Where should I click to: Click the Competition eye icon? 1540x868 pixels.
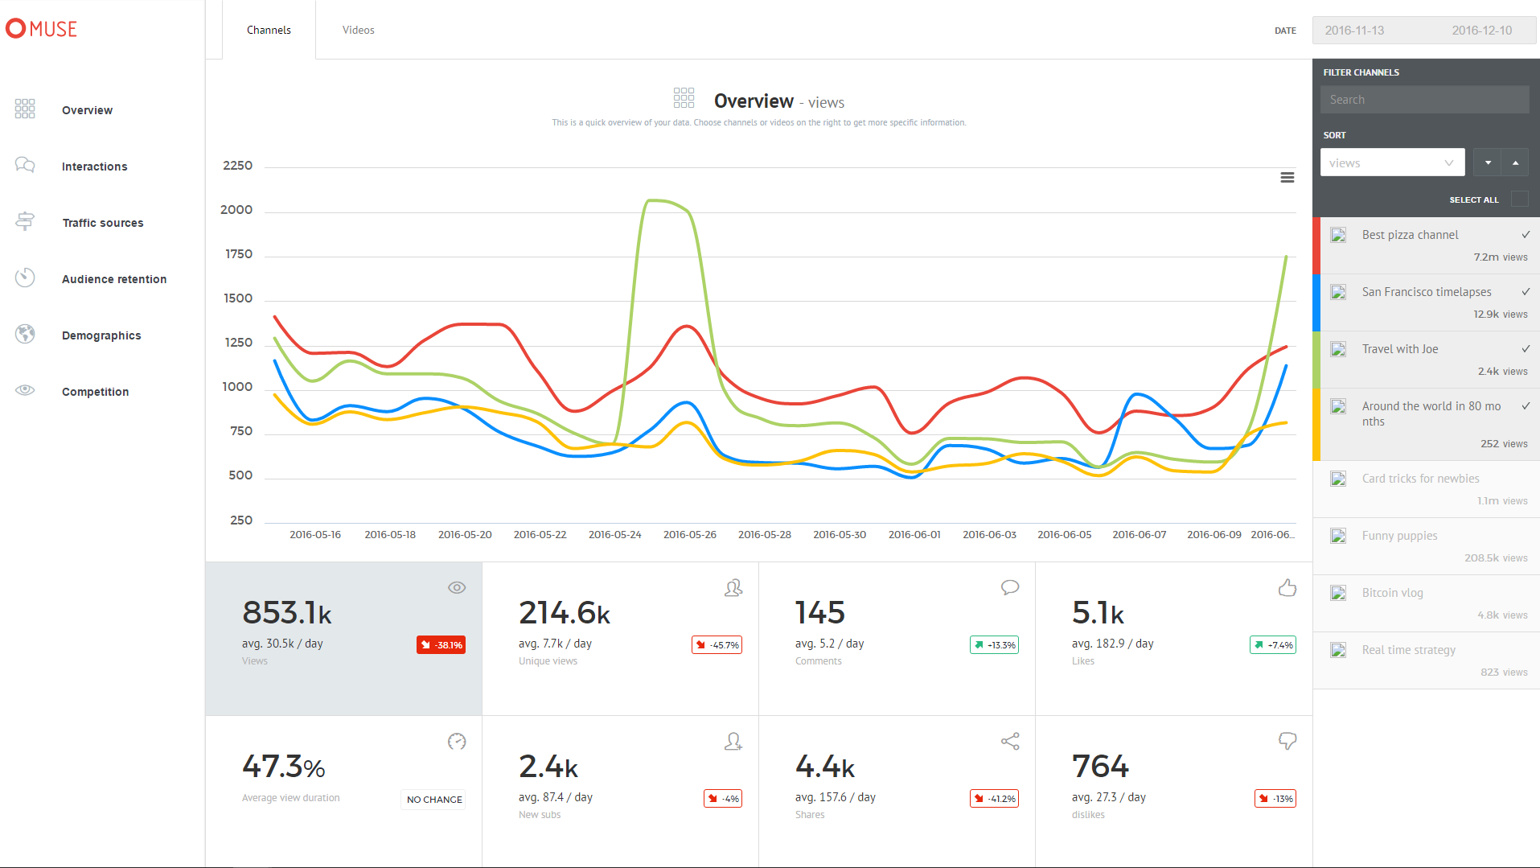[x=25, y=390]
